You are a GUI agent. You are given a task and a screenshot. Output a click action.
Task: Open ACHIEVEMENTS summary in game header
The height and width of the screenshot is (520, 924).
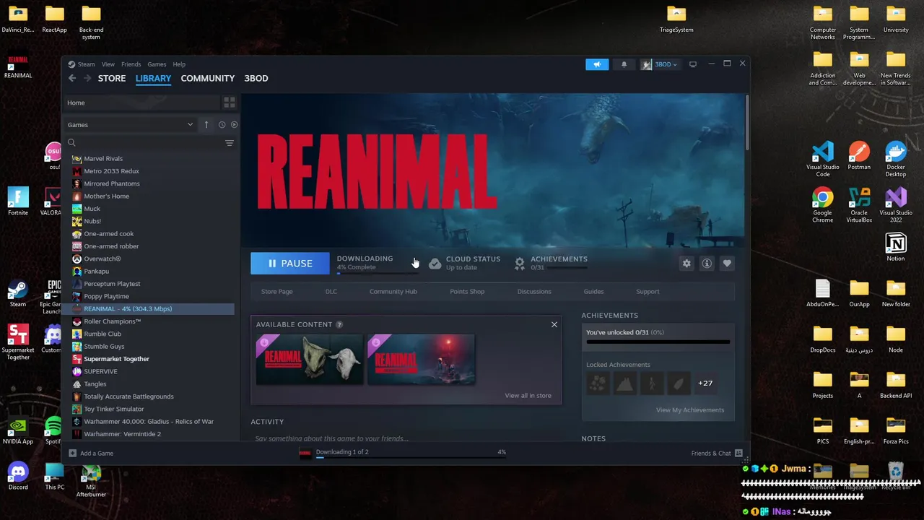point(552,263)
